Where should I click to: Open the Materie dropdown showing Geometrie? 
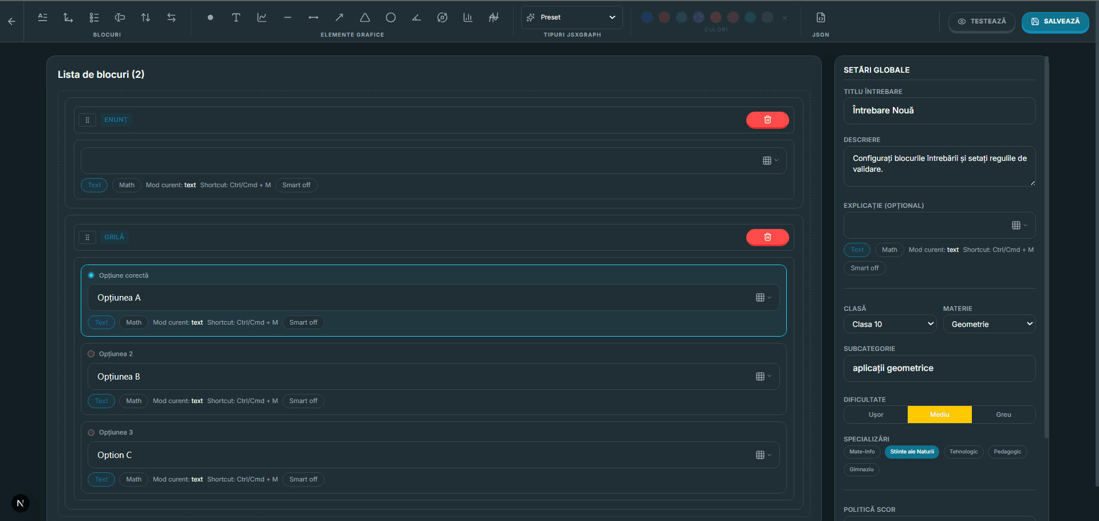coord(989,324)
